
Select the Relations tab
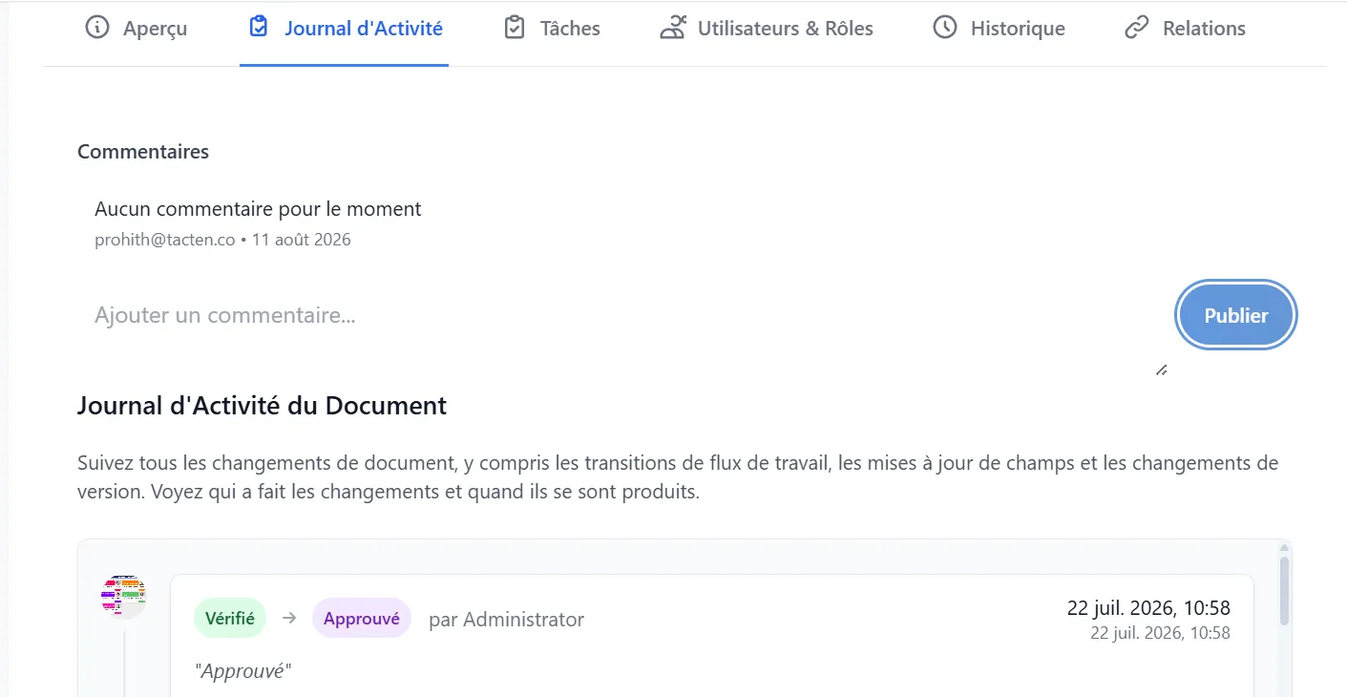[x=1185, y=29]
